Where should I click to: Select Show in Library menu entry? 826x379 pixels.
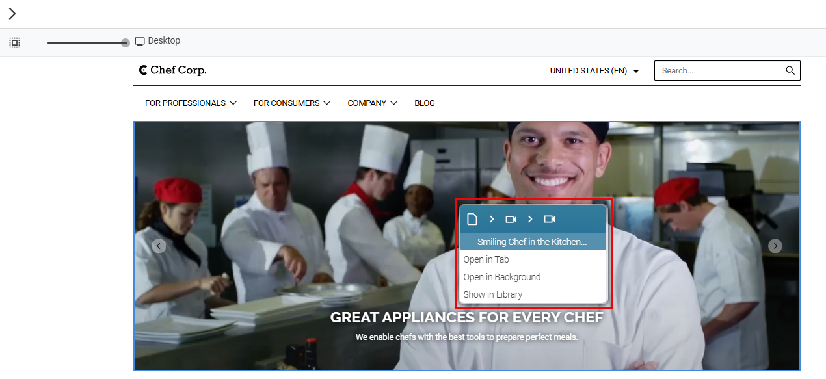(492, 294)
